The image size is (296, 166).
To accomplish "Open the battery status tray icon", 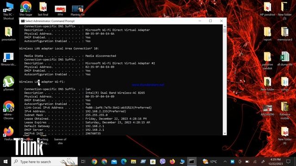I will click(247, 161).
